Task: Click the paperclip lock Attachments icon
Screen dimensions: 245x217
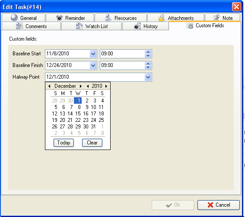Action: point(162,18)
